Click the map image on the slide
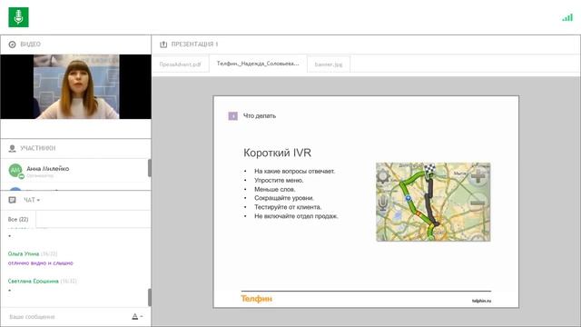 [433, 202]
